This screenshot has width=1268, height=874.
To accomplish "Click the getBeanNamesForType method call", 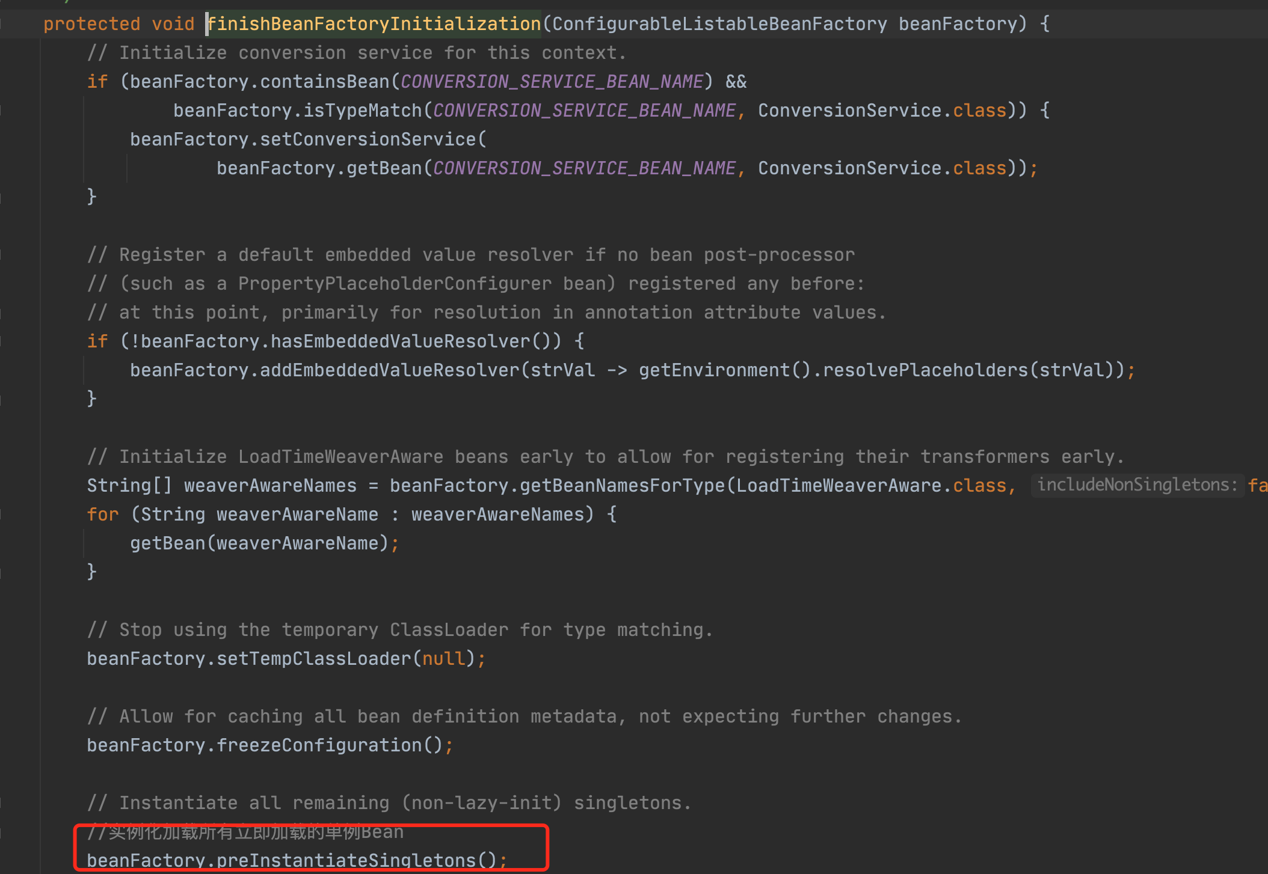I will point(622,486).
